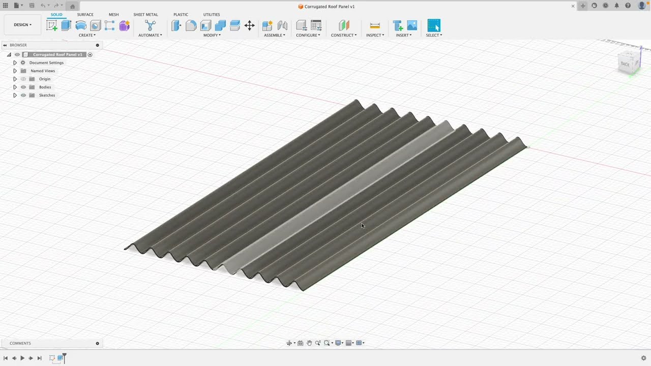Image resolution: width=651 pixels, height=366 pixels.
Task: Expand the Origin node
Action: point(15,79)
